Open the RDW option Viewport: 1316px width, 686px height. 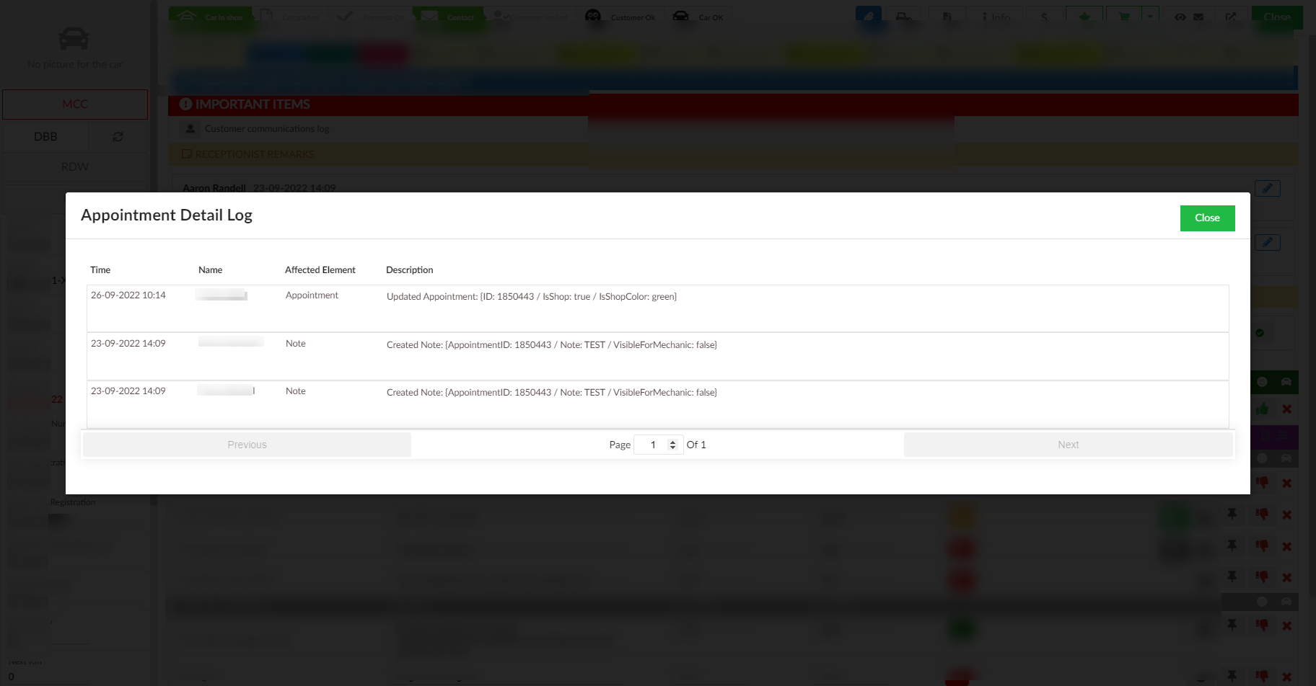click(x=75, y=167)
